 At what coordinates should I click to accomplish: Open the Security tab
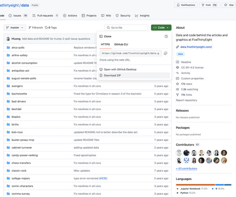123,16
